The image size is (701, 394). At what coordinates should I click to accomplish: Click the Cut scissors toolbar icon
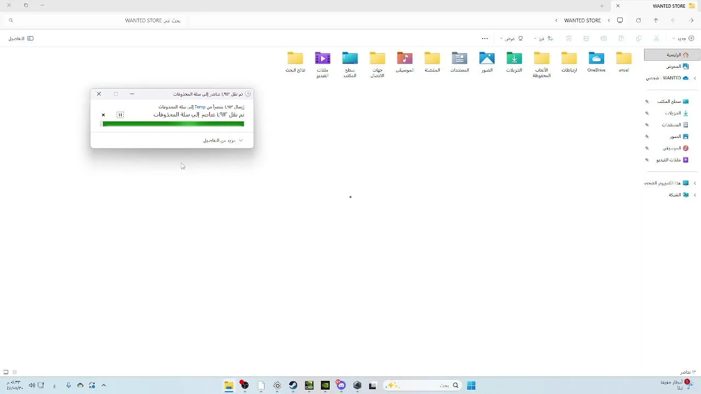coord(656,38)
